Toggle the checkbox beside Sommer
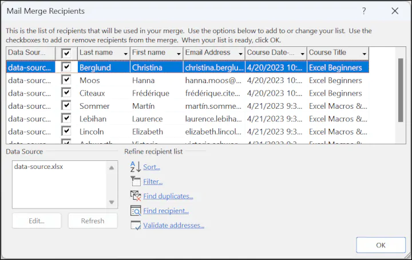412x260 pixels. [66, 106]
